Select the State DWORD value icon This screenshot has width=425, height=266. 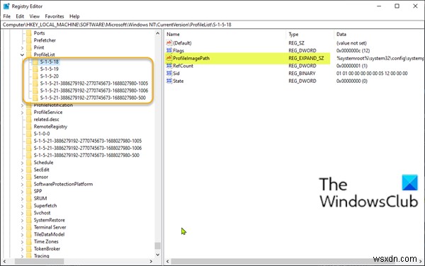(169, 81)
